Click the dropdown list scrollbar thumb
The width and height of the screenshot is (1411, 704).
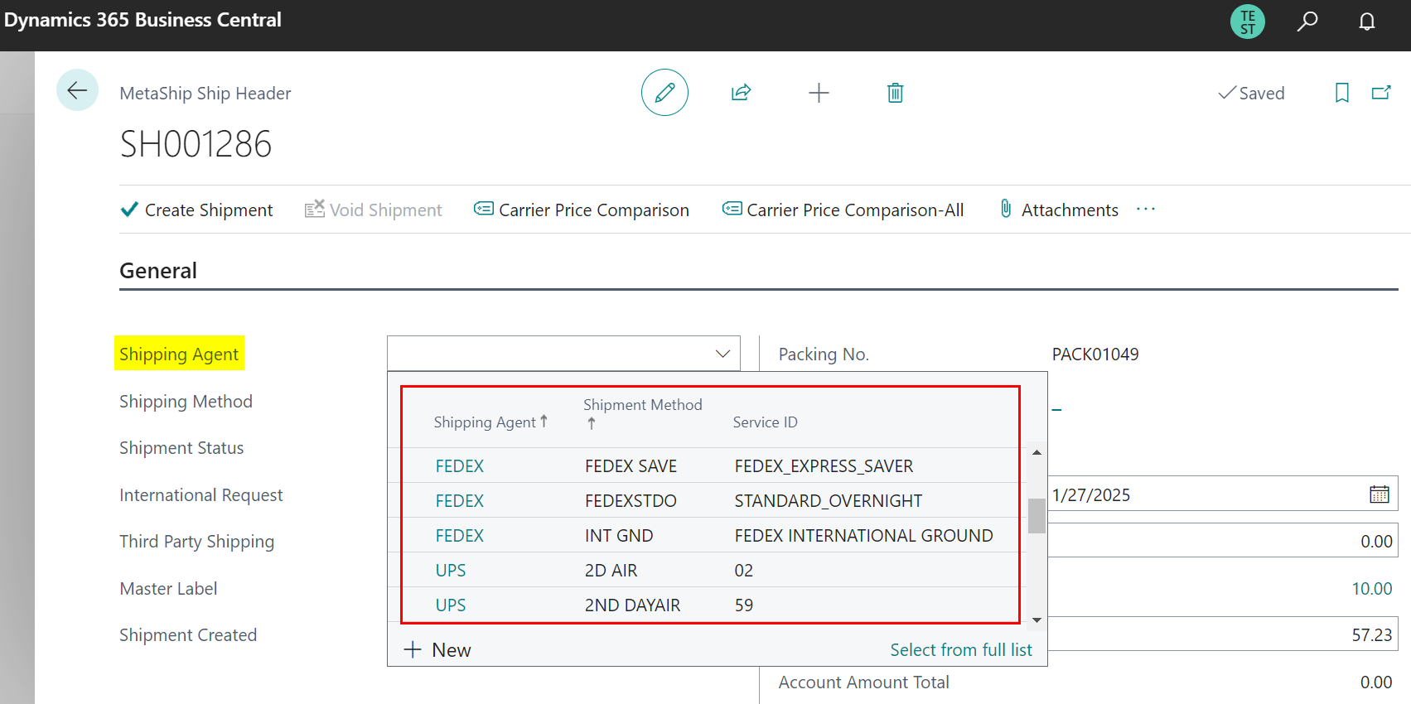click(x=1037, y=516)
